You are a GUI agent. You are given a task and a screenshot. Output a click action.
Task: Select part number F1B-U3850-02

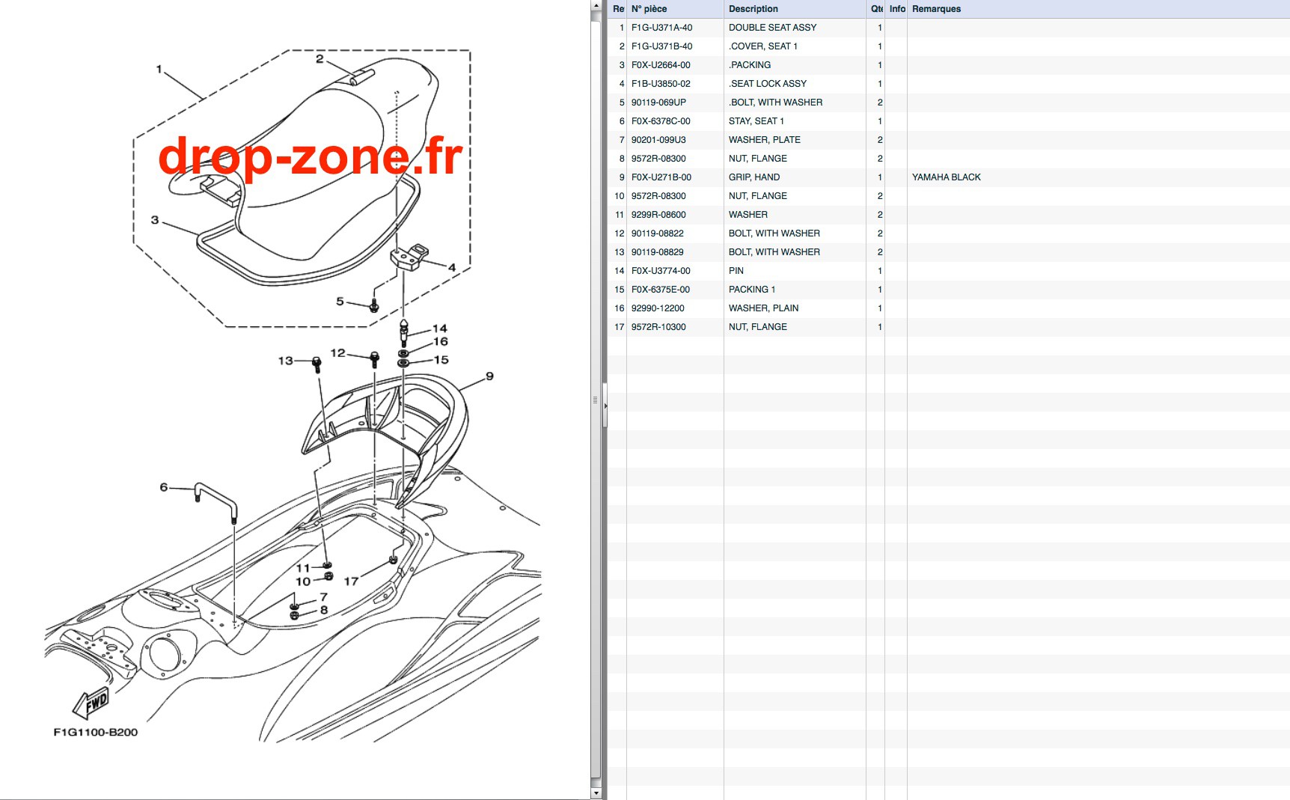(x=661, y=84)
